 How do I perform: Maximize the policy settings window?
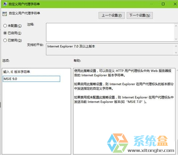[163, 4]
